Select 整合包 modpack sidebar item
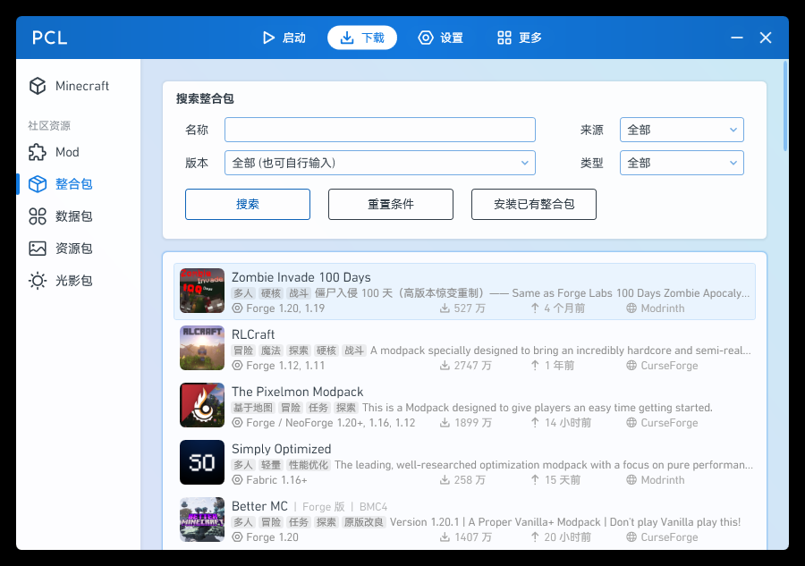 [x=78, y=183]
